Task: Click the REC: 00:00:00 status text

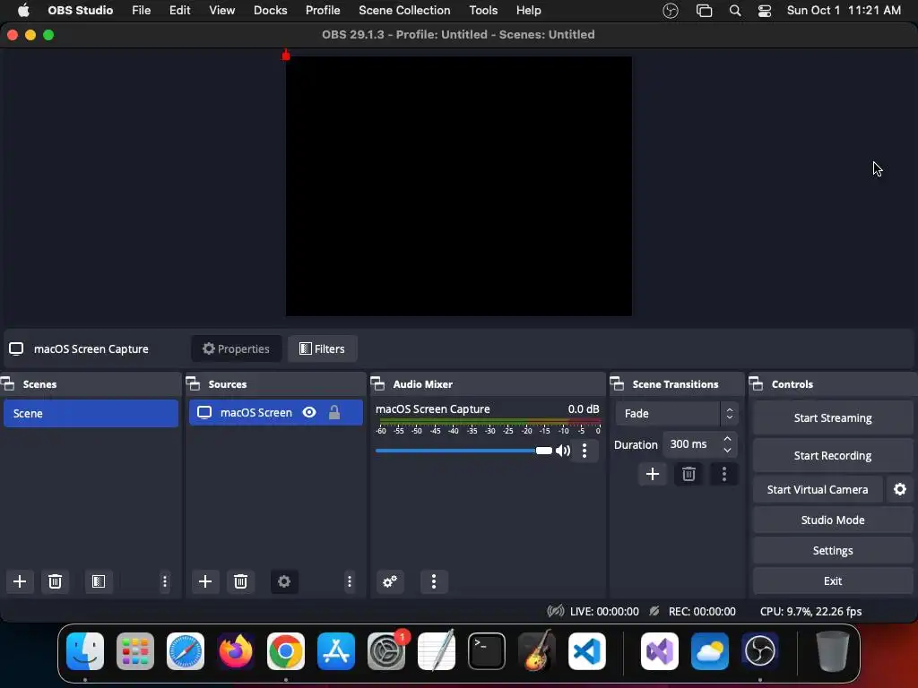Action: pos(702,611)
